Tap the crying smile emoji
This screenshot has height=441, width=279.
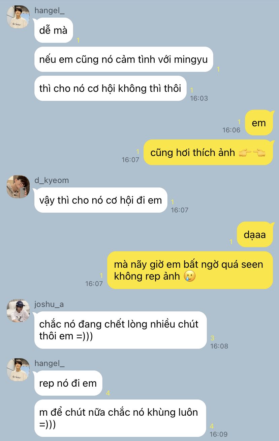pos(190,277)
